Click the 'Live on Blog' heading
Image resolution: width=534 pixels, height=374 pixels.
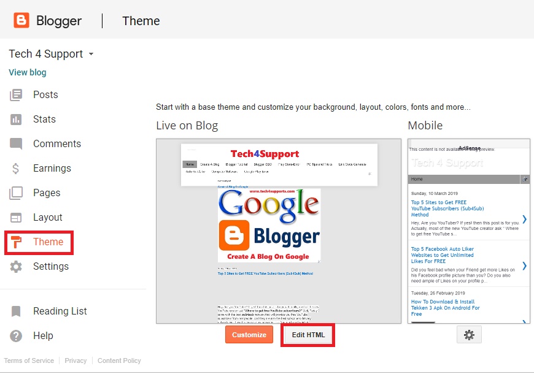(x=187, y=126)
